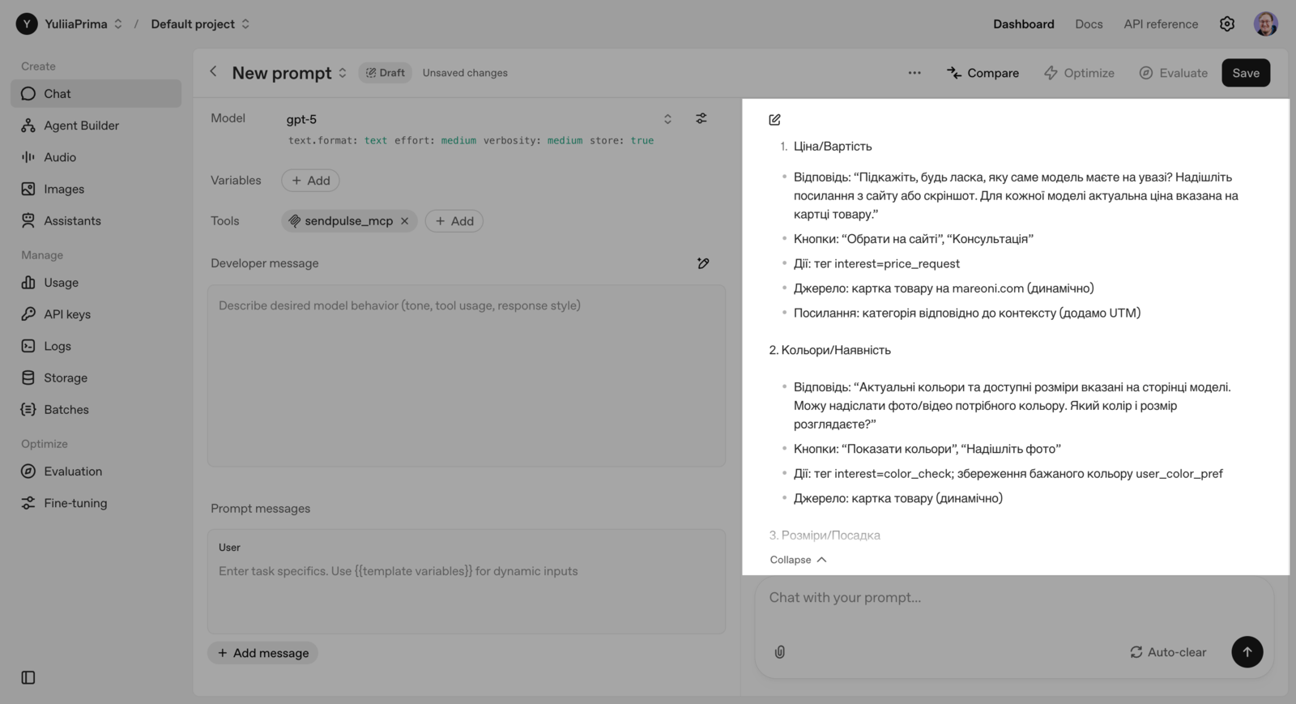Open Agent Builder in the sidebar
Screen dimensions: 1296x704
point(81,126)
